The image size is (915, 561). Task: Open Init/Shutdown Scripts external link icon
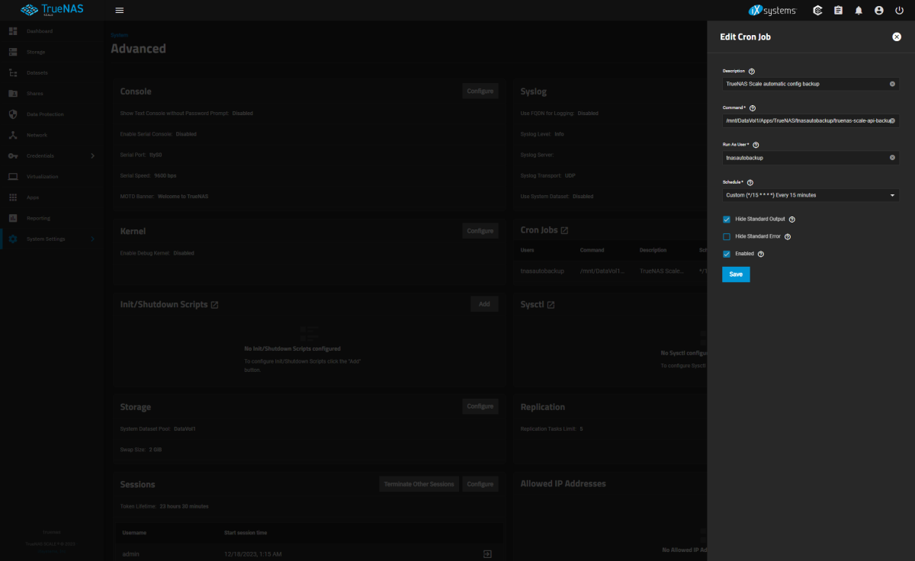(214, 304)
